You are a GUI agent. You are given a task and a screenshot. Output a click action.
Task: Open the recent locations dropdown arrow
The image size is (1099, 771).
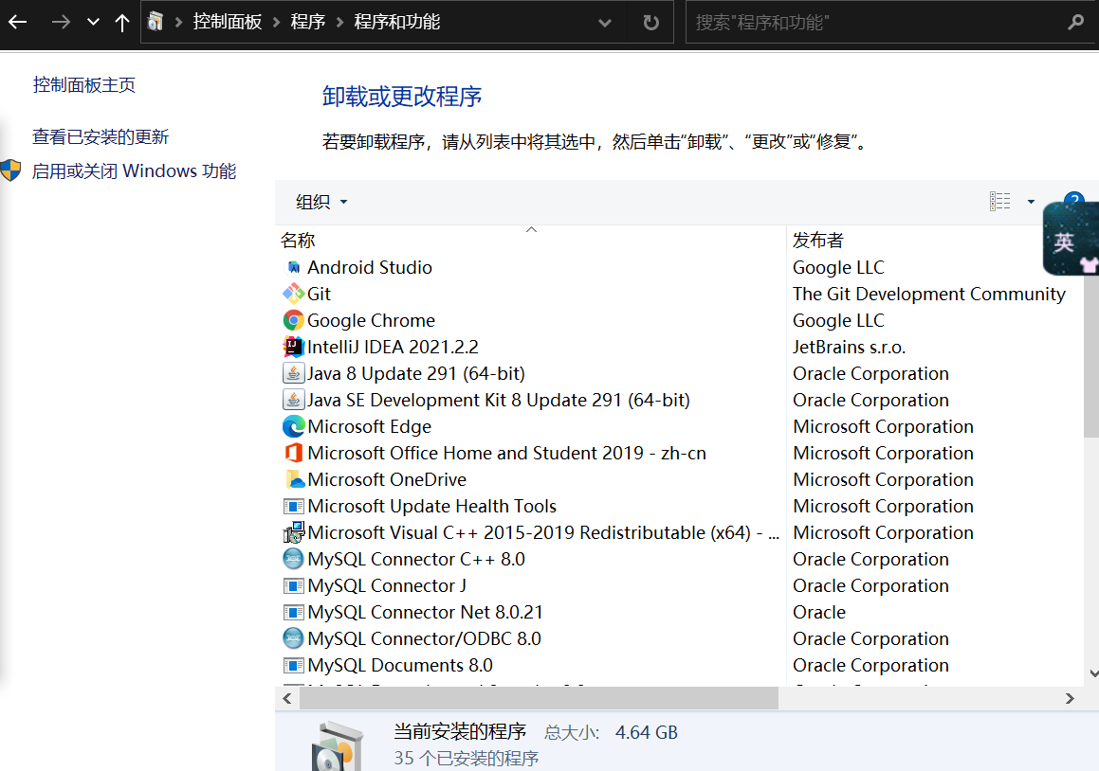coord(93,23)
